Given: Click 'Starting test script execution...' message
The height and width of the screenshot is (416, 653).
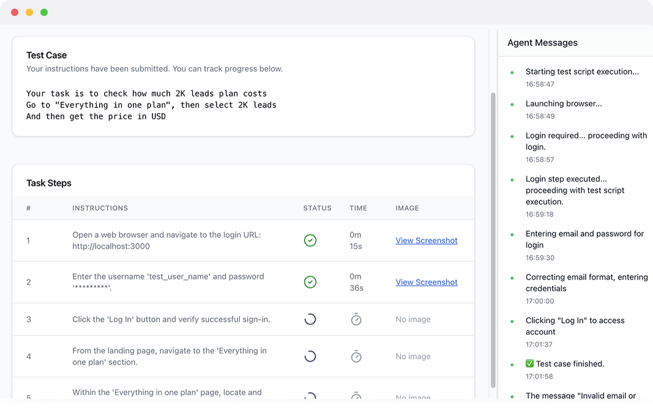Looking at the screenshot, I should [x=582, y=72].
